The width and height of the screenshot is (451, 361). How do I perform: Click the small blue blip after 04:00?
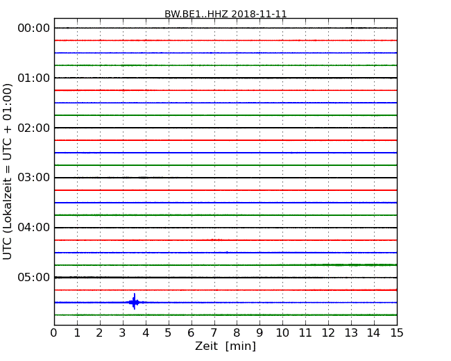click(x=227, y=253)
